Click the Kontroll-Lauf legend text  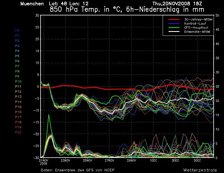click(195, 24)
